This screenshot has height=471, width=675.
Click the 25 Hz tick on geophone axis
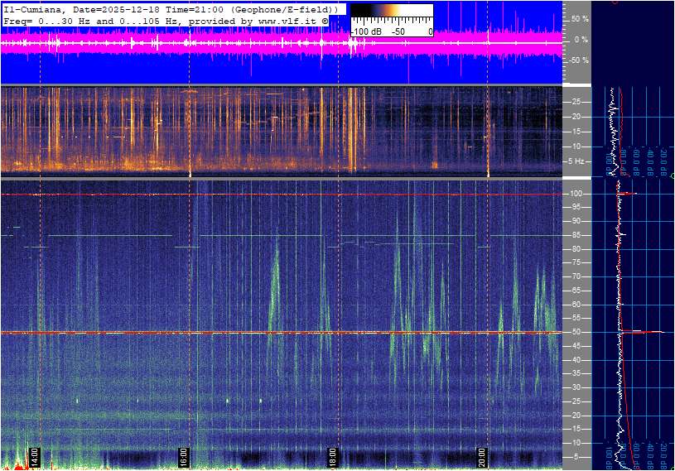(576, 102)
